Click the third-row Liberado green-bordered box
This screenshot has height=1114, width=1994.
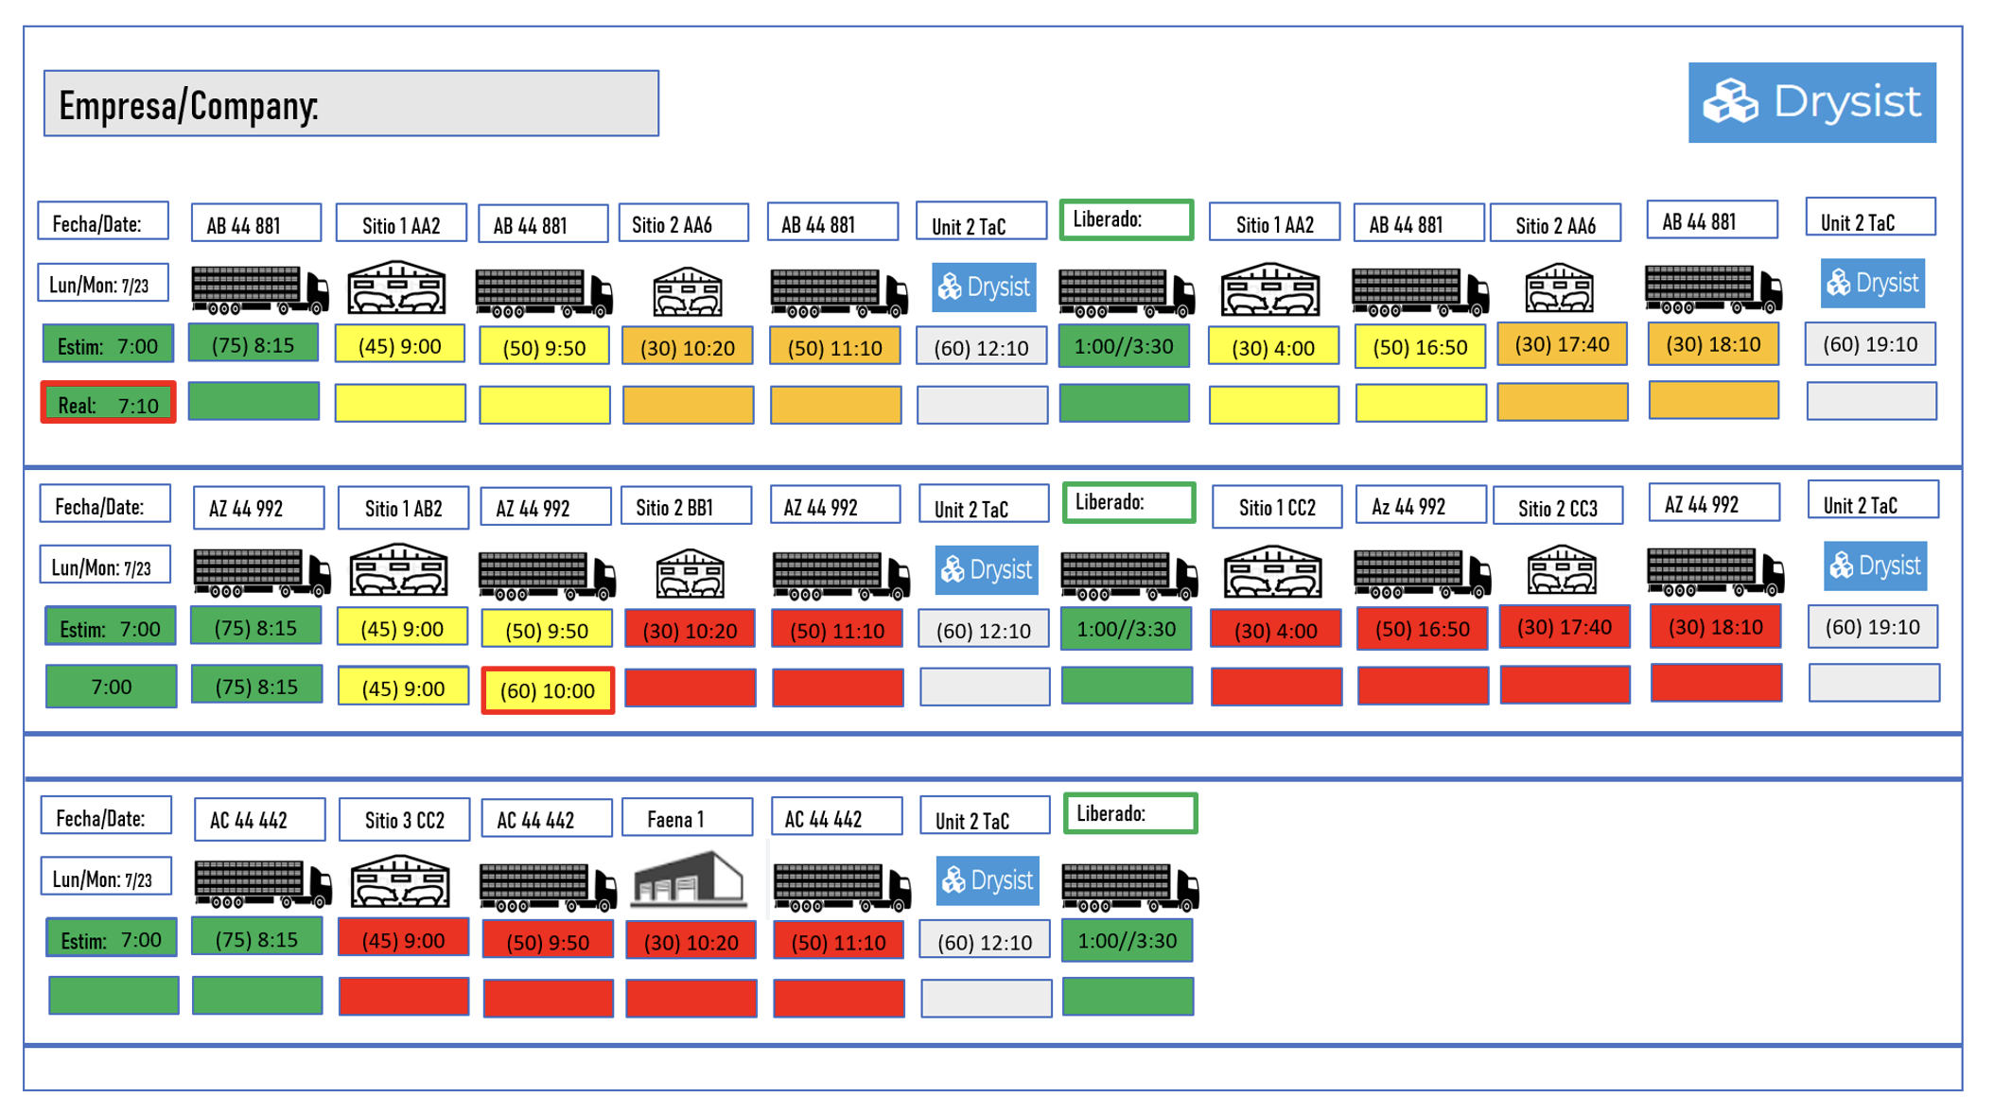point(1129,813)
